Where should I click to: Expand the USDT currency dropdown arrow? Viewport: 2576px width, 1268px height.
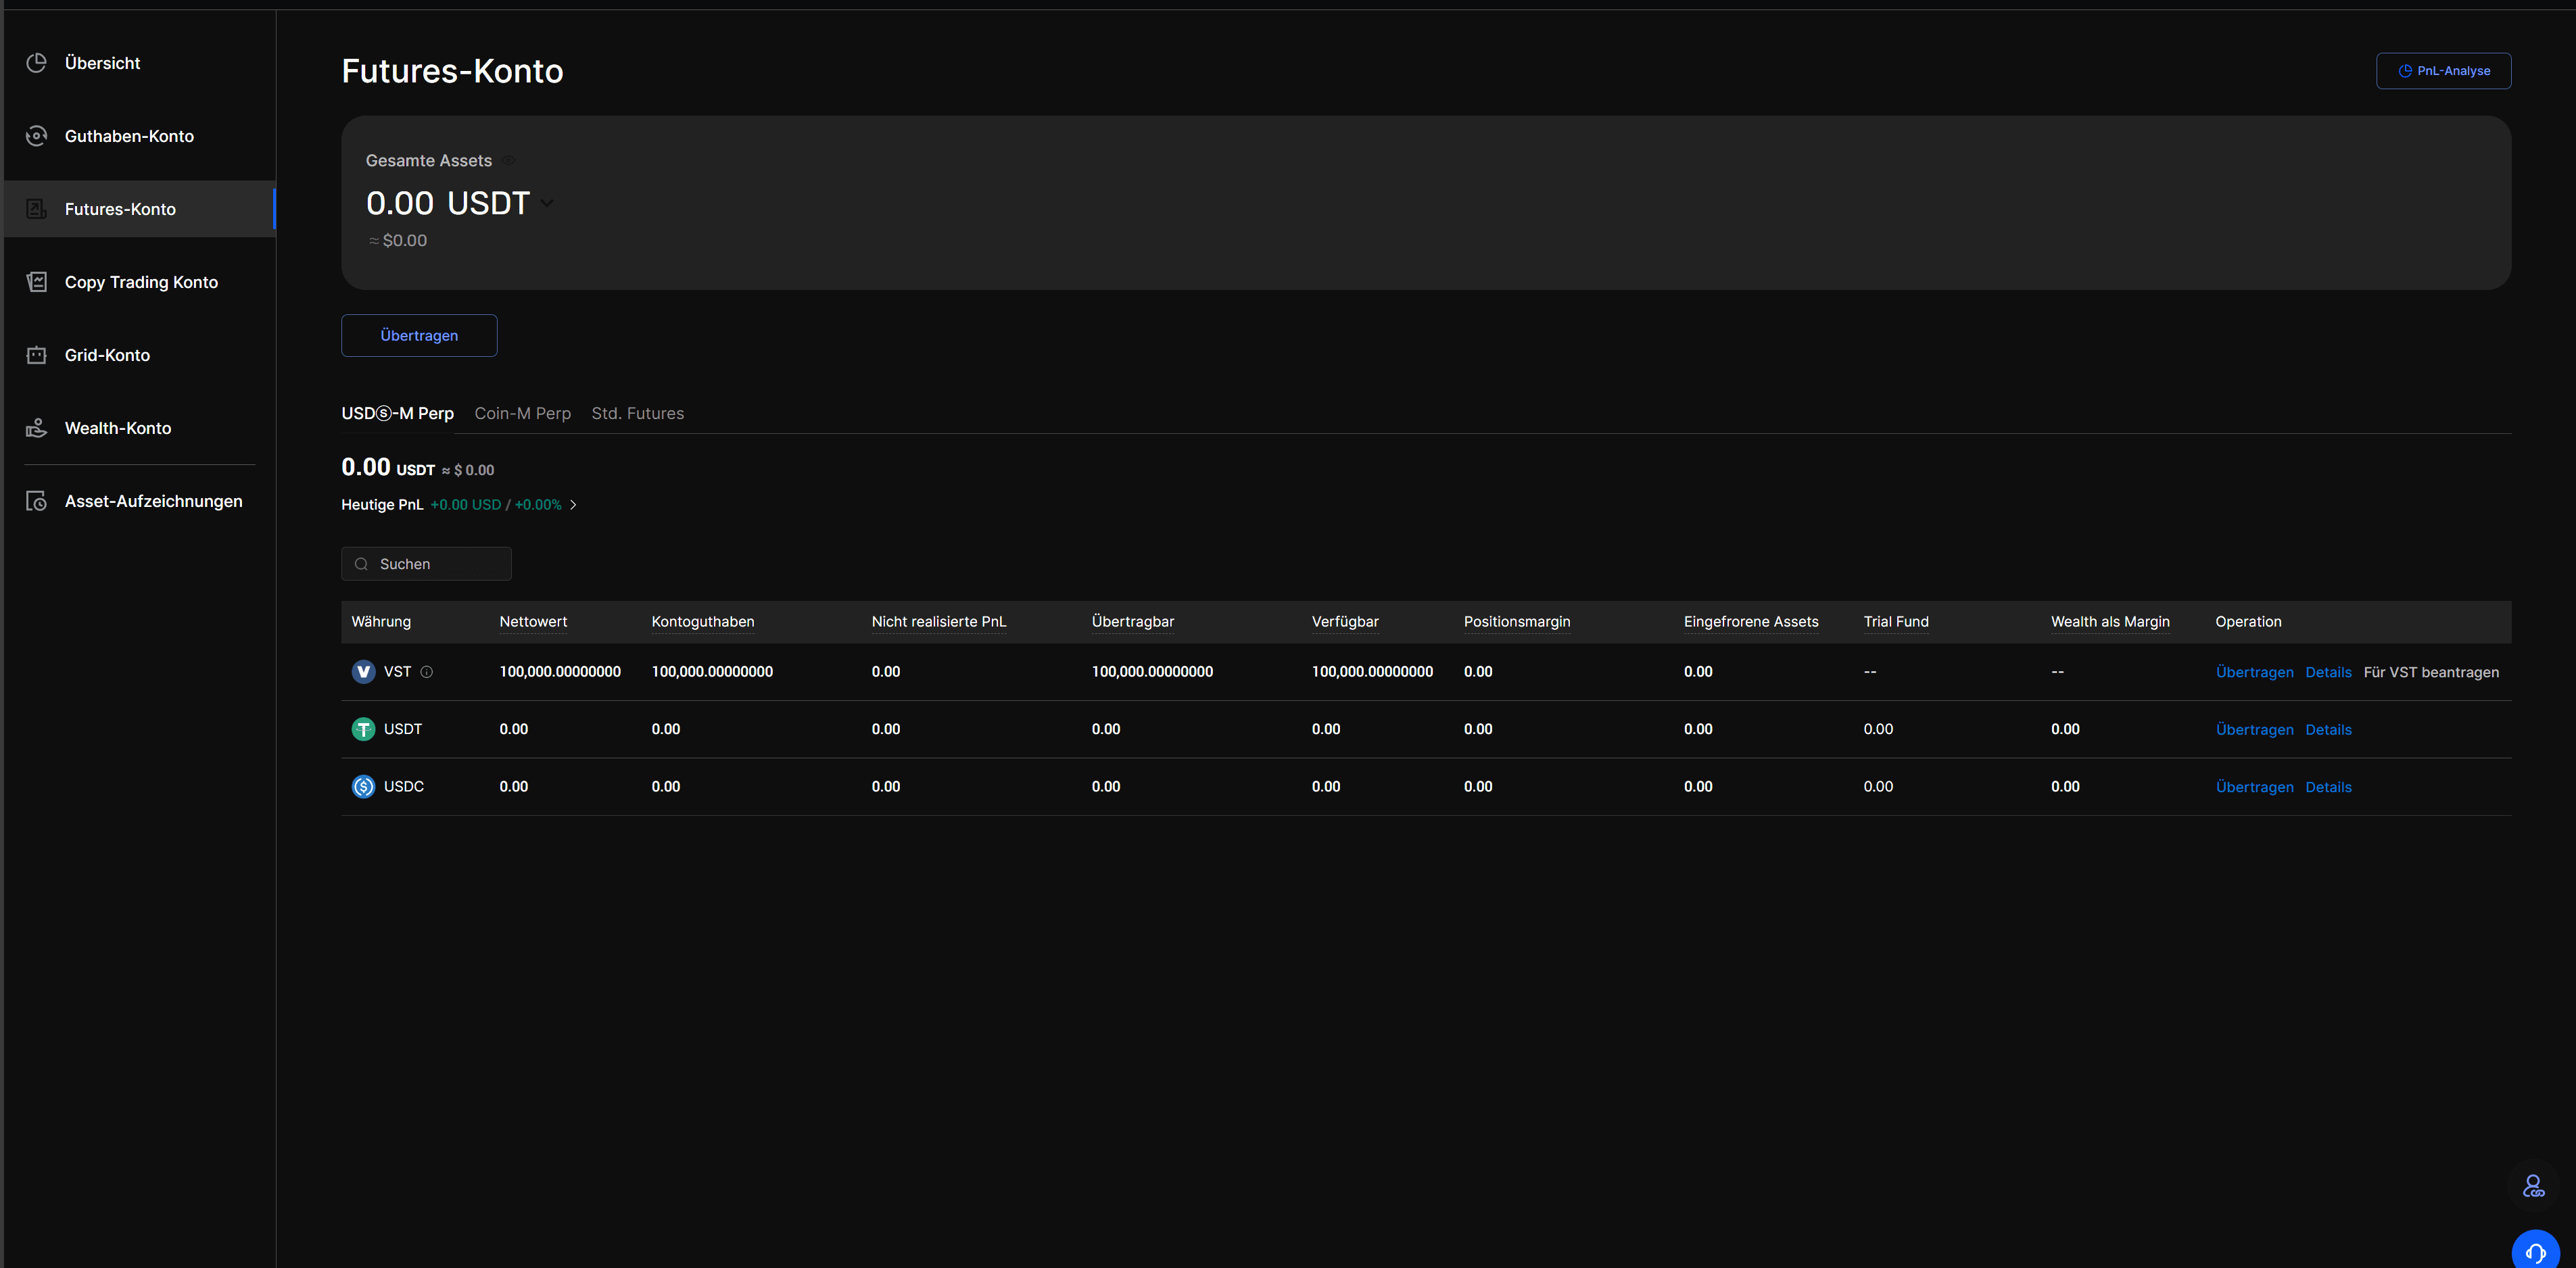pos(547,203)
